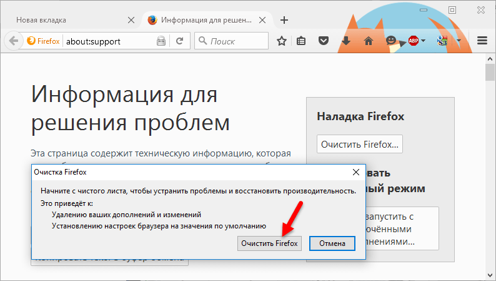Show bookmarks list icon
496x281 pixels.
pyautogui.click(x=301, y=41)
